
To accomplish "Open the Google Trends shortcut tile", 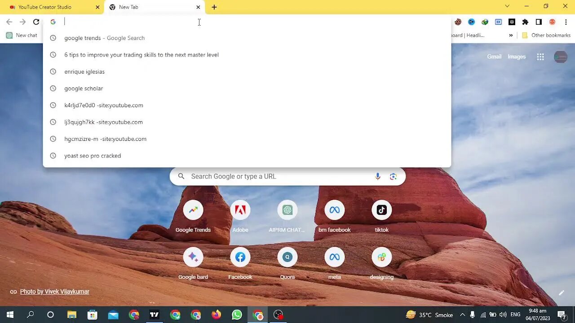I will [x=193, y=217].
